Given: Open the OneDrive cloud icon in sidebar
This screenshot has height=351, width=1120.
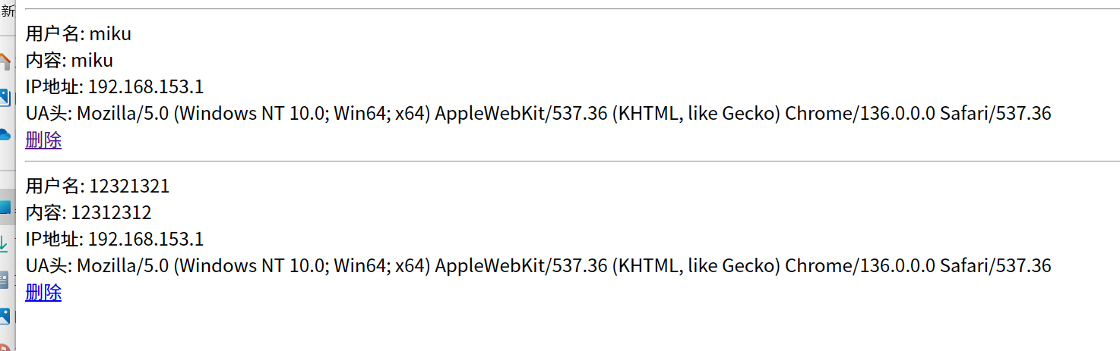Looking at the screenshot, I should (x=6, y=134).
